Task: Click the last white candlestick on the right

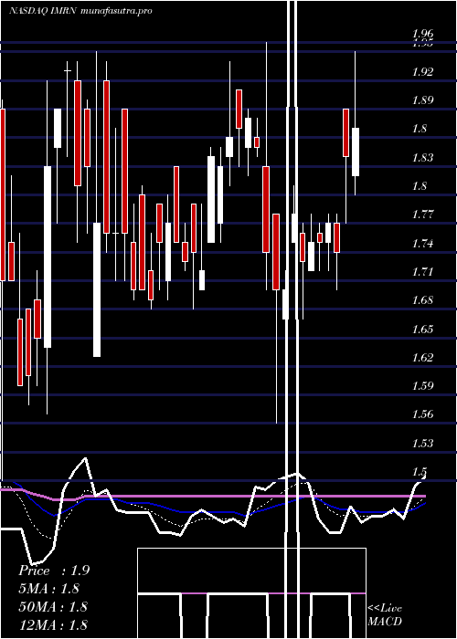Action: click(356, 152)
